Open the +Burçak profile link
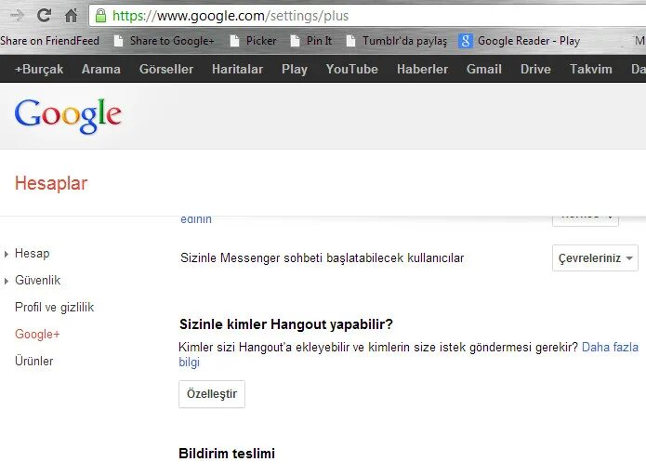This screenshot has height=475, width=646. (x=39, y=69)
